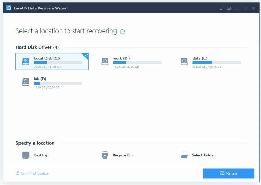Click the lab (F:) usage bar
Image resolution: width=261 pixels, height=185 pixels.
point(58,83)
